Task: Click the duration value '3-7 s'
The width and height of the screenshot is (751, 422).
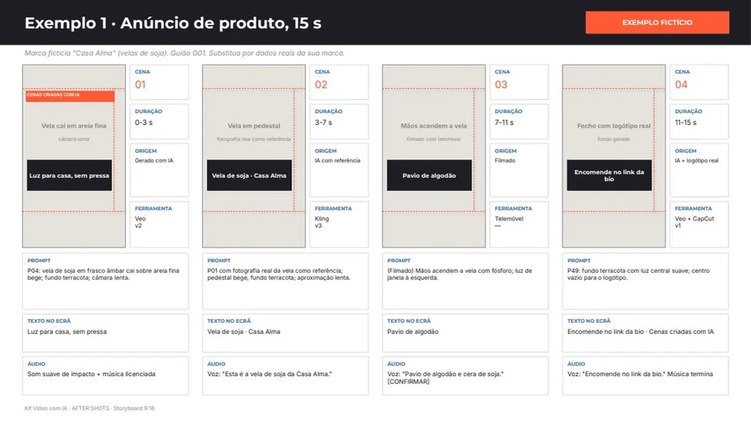Action: 323,123
